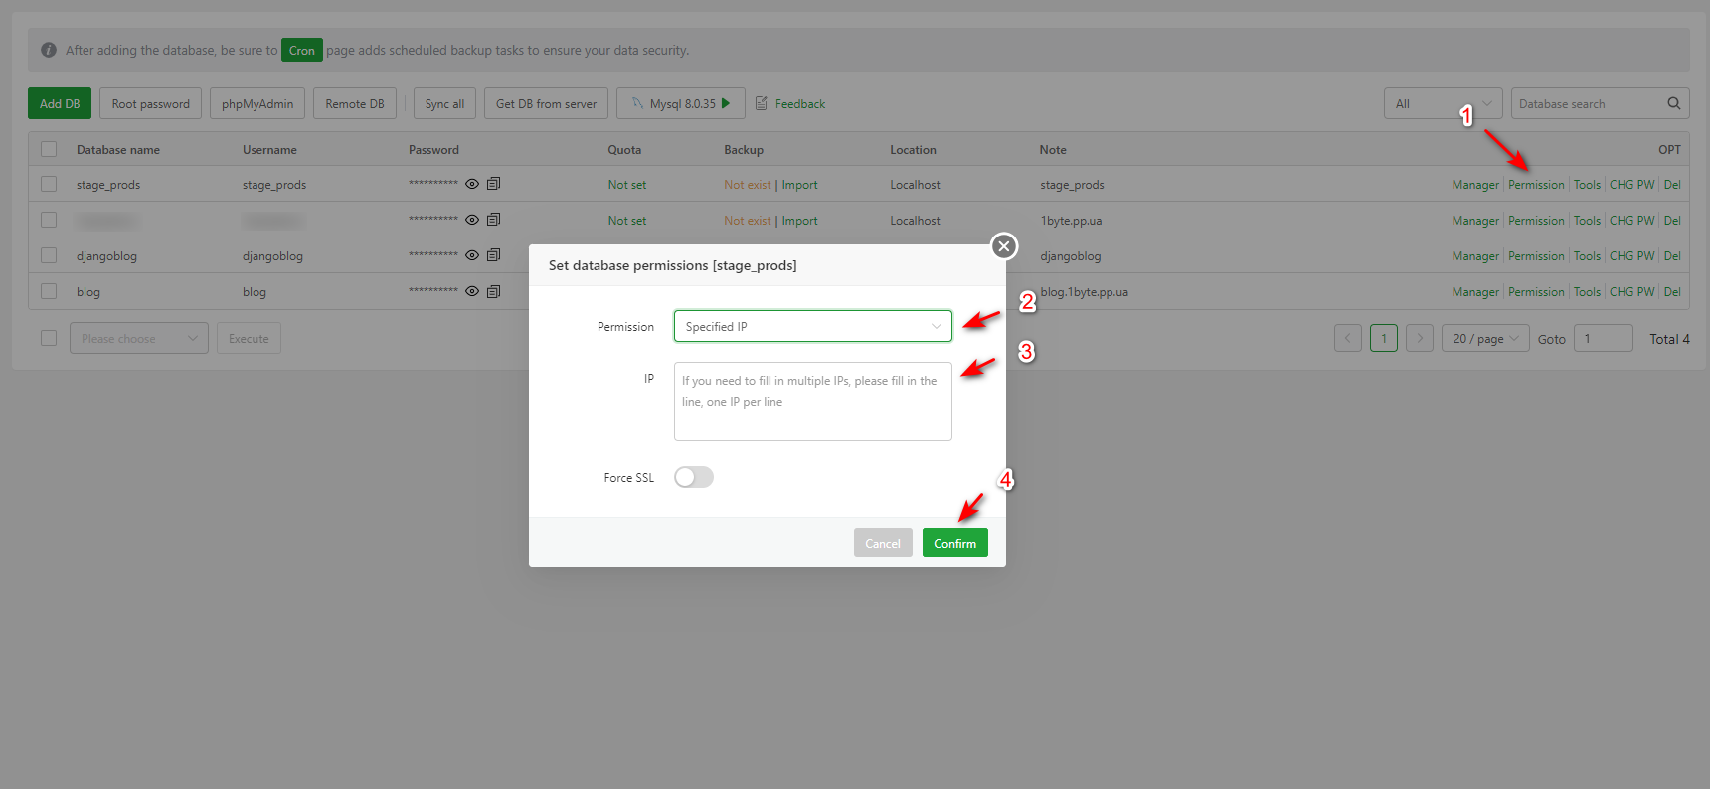Show password for stage_prods database
Viewport: 1710px width, 789px height.
click(x=472, y=184)
